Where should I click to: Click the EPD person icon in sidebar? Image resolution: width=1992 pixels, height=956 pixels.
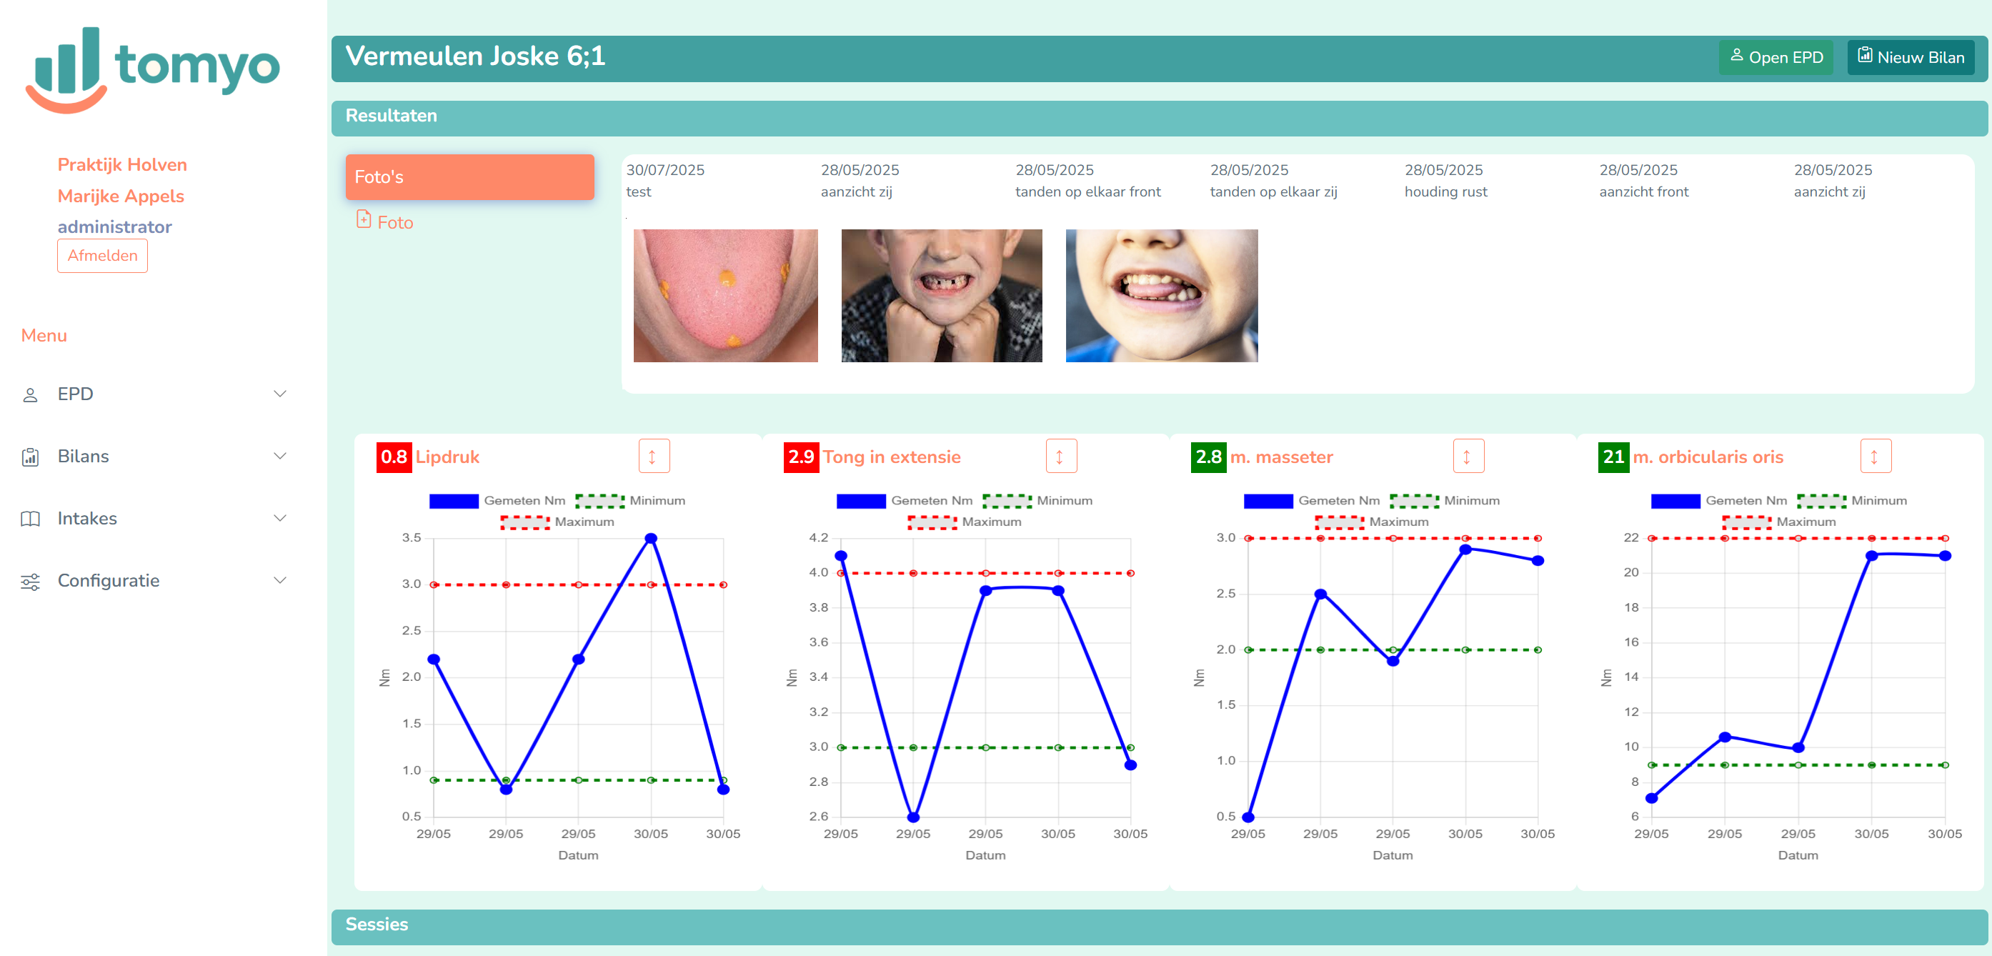tap(30, 395)
